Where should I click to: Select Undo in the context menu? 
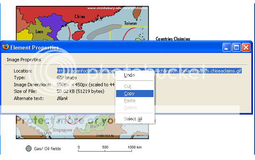[135, 75]
